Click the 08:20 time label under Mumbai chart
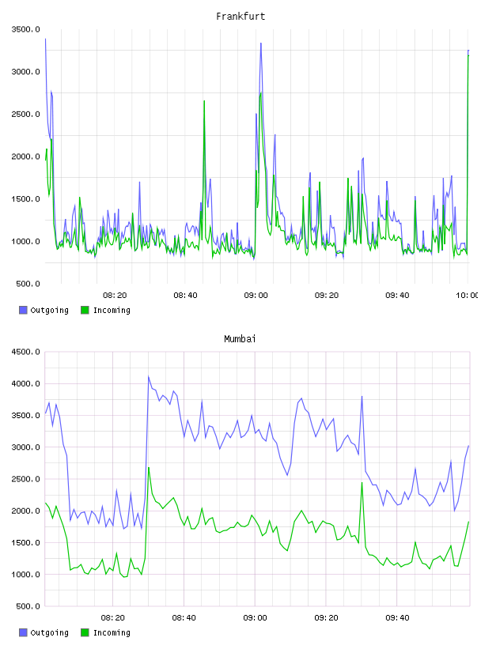This screenshot has width=481, height=645. pyautogui.click(x=113, y=618)
